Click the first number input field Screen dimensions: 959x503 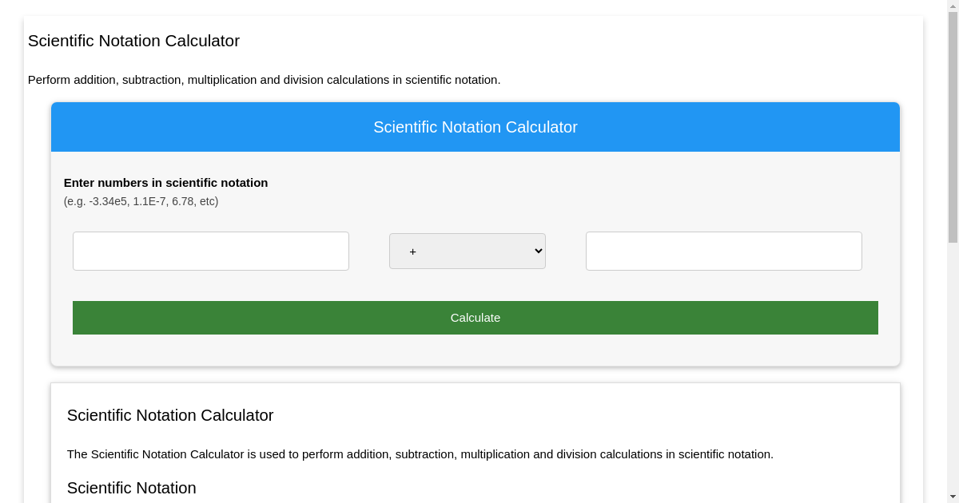(x=210, y=251)
